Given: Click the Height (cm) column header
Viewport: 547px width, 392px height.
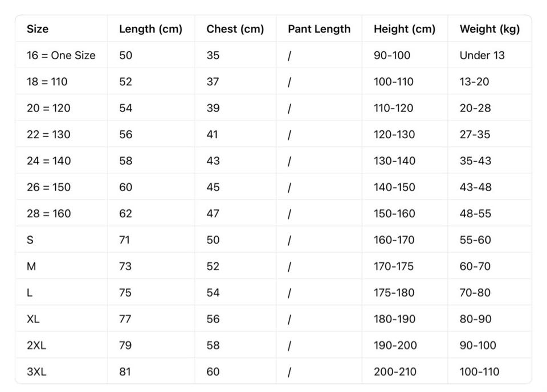Looking at the screenshot, I should click(x=405, y=29).
